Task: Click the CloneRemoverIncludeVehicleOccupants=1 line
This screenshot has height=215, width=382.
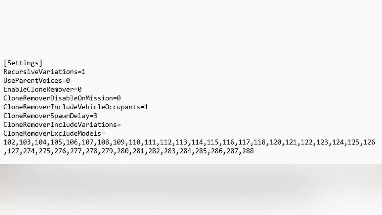Action: point(76,107)
